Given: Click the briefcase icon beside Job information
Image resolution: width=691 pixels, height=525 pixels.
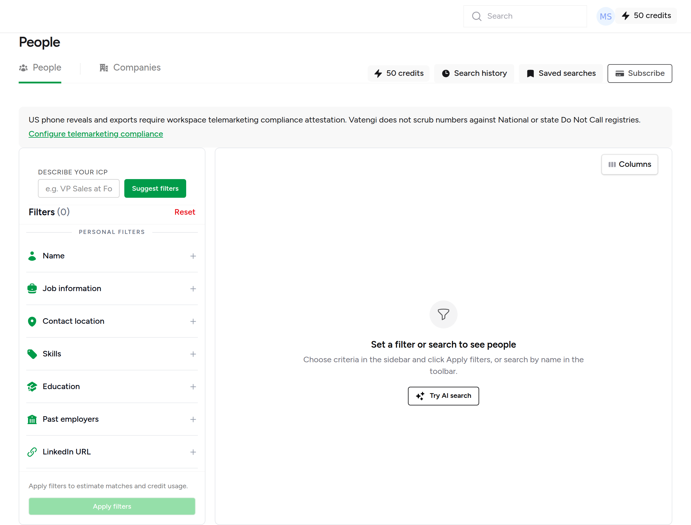Looking at the screenshot, I should pyautogui.click(x=32, y=288).
